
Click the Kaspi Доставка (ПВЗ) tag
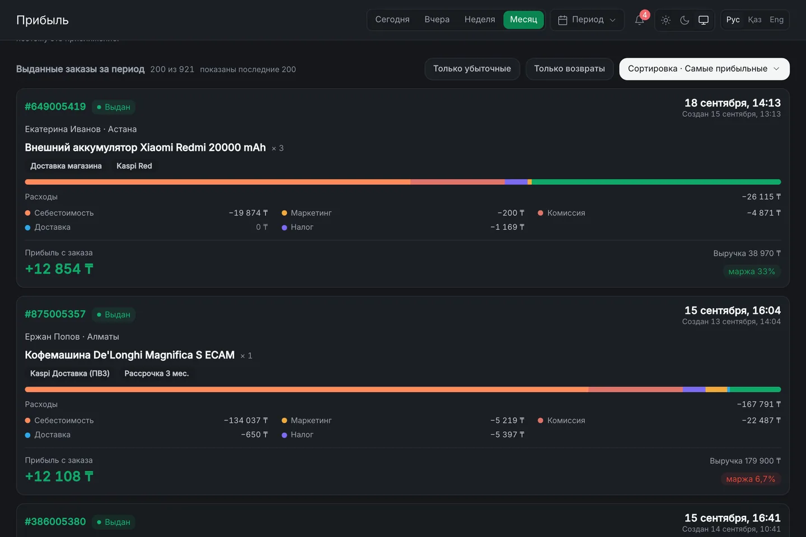click(x=70, y=374)
